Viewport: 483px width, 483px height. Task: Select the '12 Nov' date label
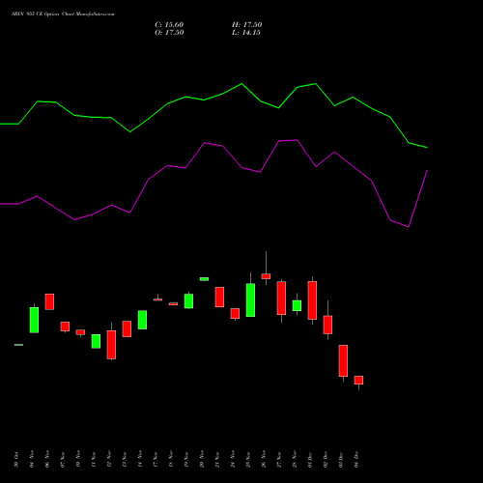(109, 459)
